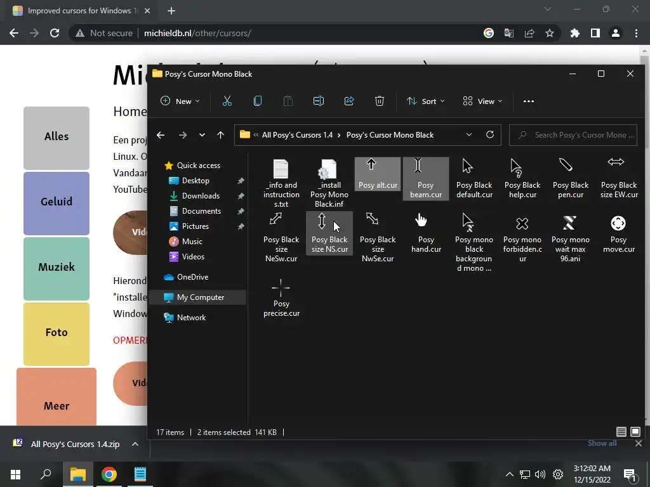650x487 pixels.
Task: Click the Share icon in Explorer toolbar
Action: pos(349,101)
